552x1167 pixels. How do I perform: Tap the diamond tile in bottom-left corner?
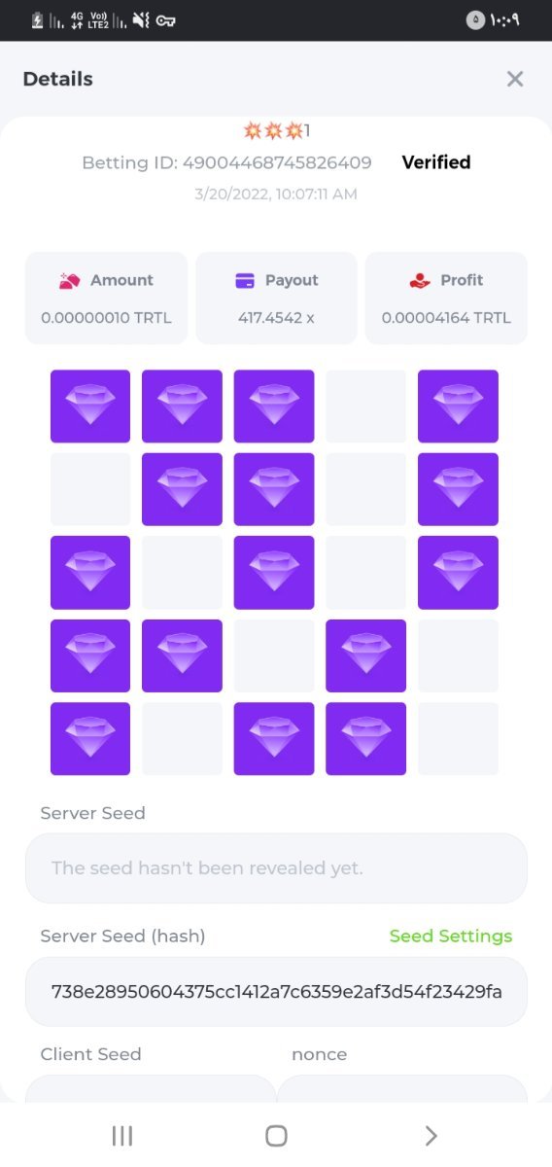click(90, 738)
